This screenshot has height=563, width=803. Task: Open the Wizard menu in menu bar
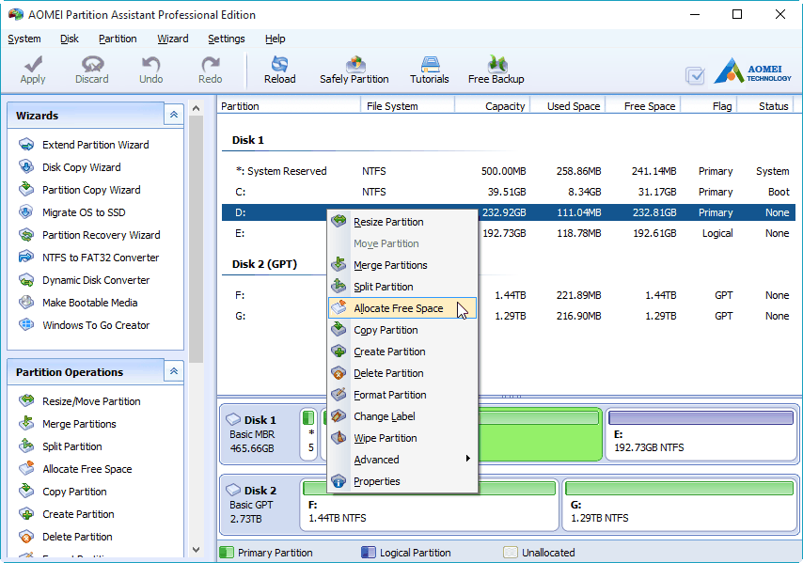coord(172,39)
